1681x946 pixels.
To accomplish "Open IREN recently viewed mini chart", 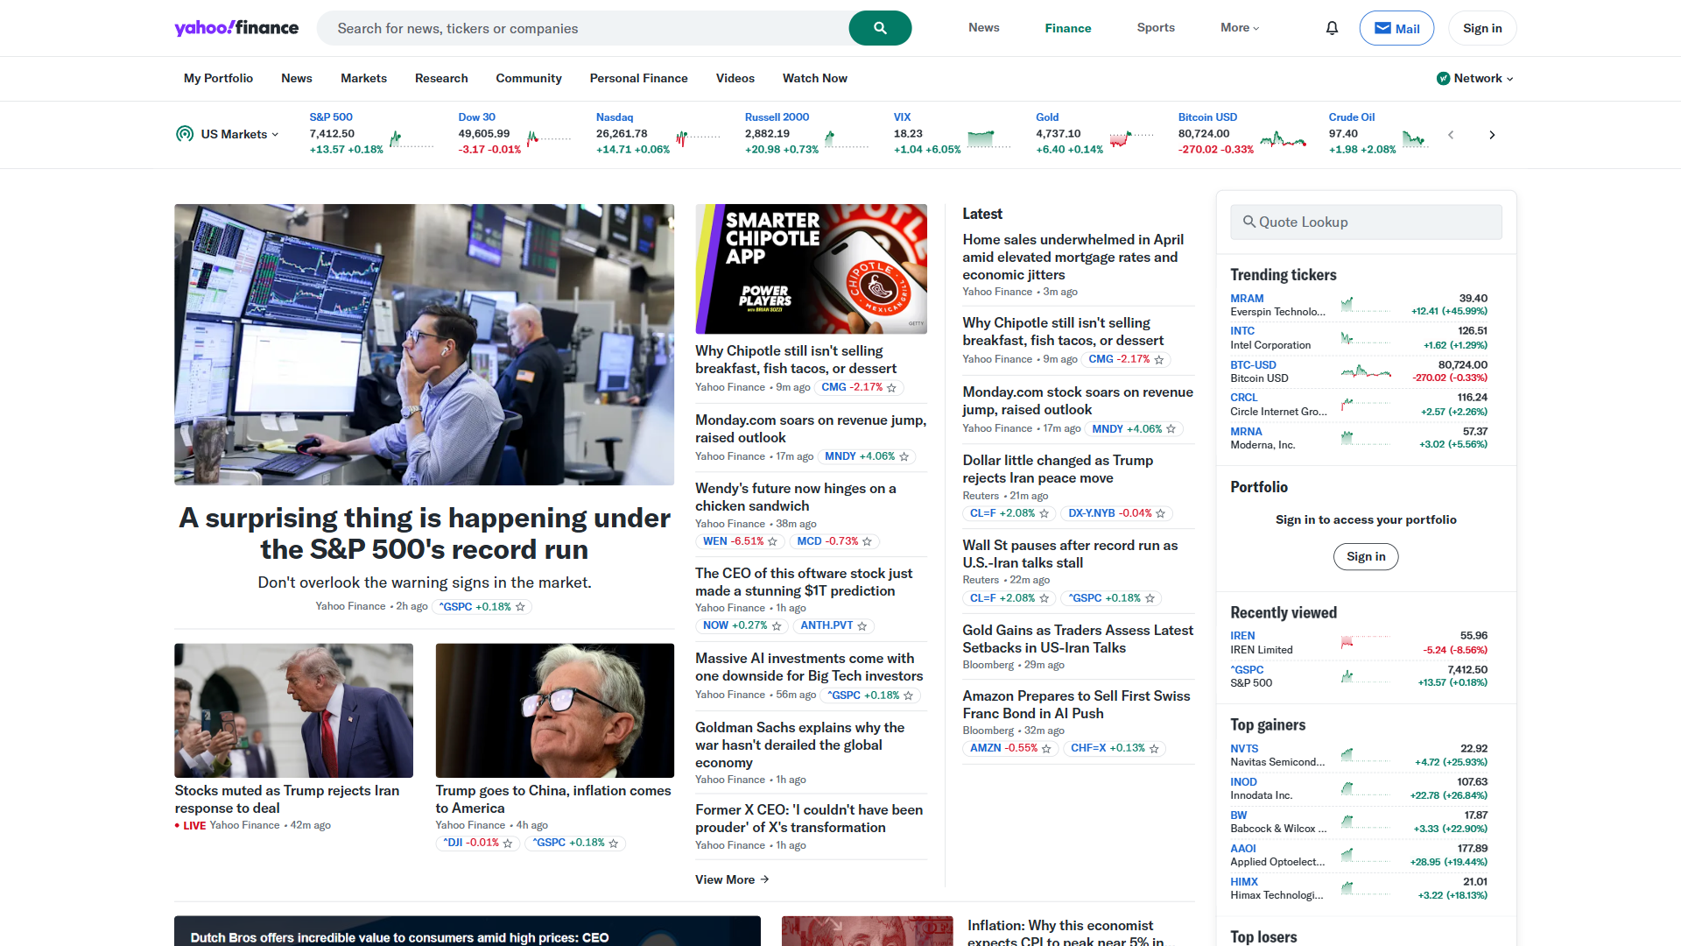I will [x=1365, y=642].
